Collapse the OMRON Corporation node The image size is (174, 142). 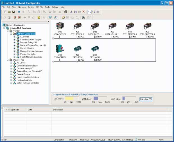coord(11,34)
